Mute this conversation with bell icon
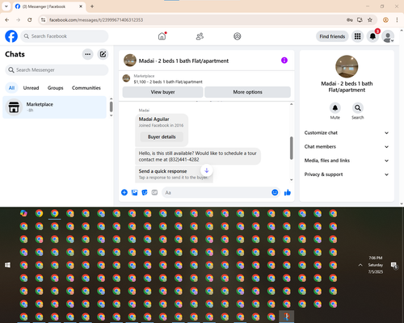The height and width of the screenshot is (323, 404). coord(335,108)
